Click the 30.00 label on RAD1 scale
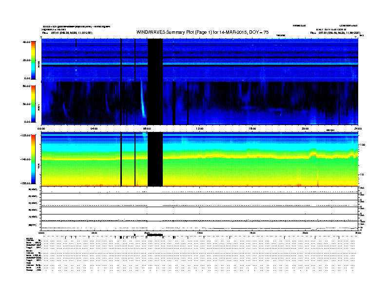 pyautogui.click(x=26, y=104)
